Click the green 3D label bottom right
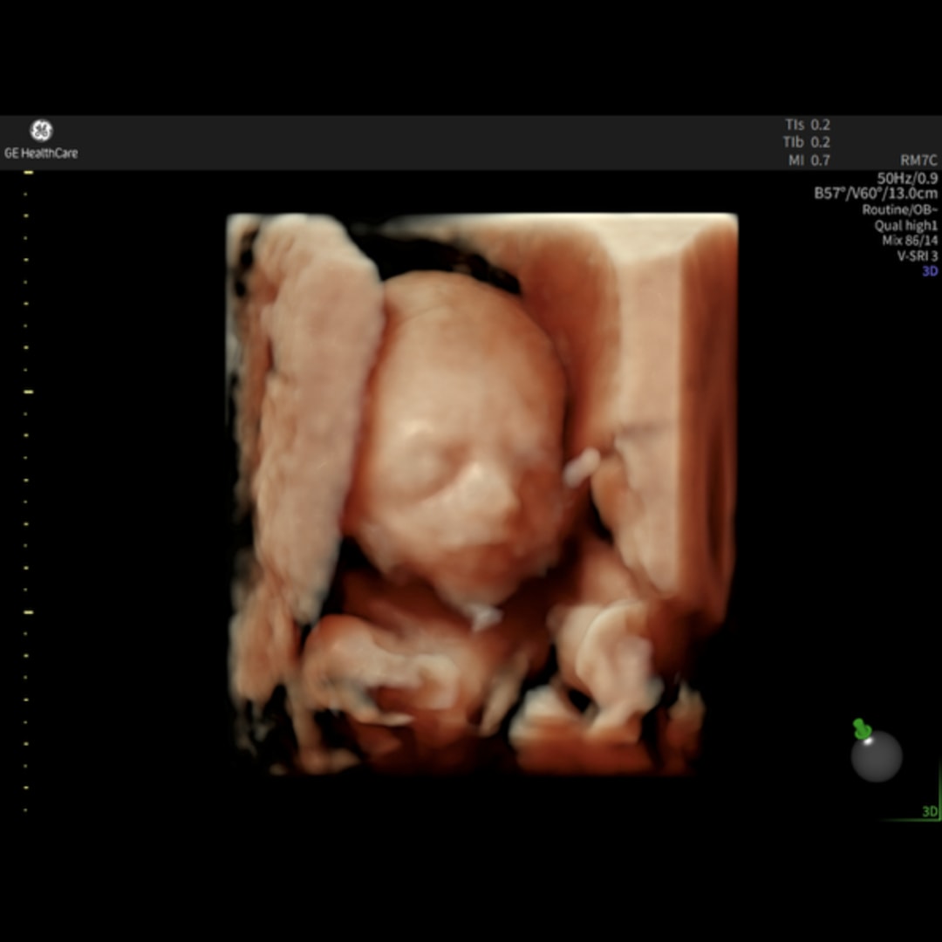Screen dimensions: 942x942 [x=930, y=812]
